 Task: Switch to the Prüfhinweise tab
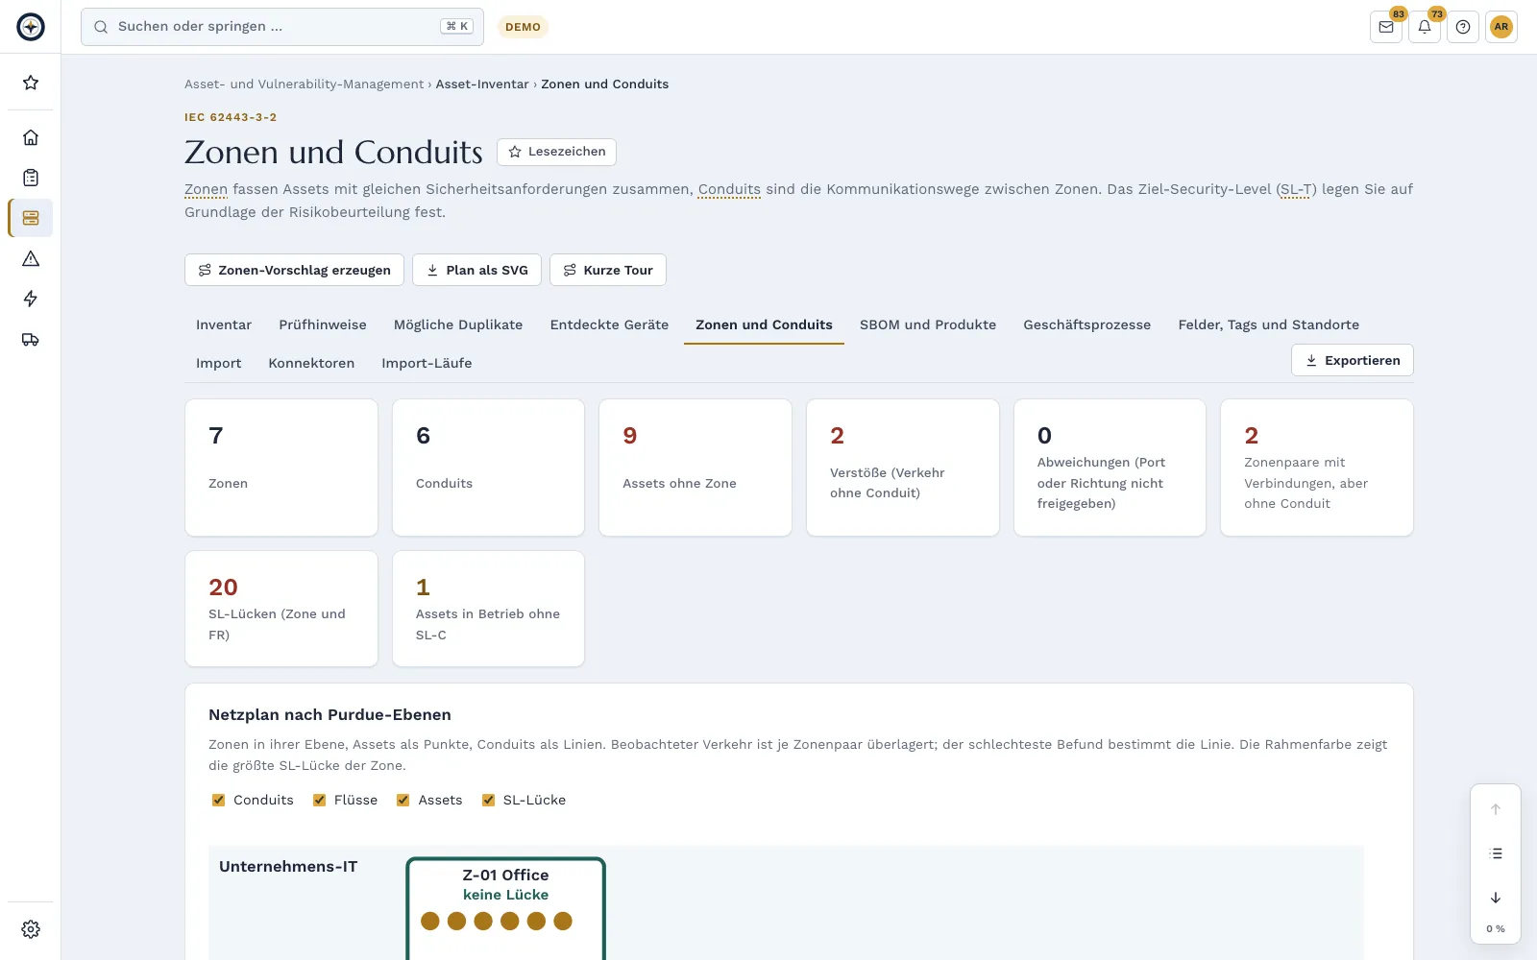pyautogui.click(x=323, y=324)
